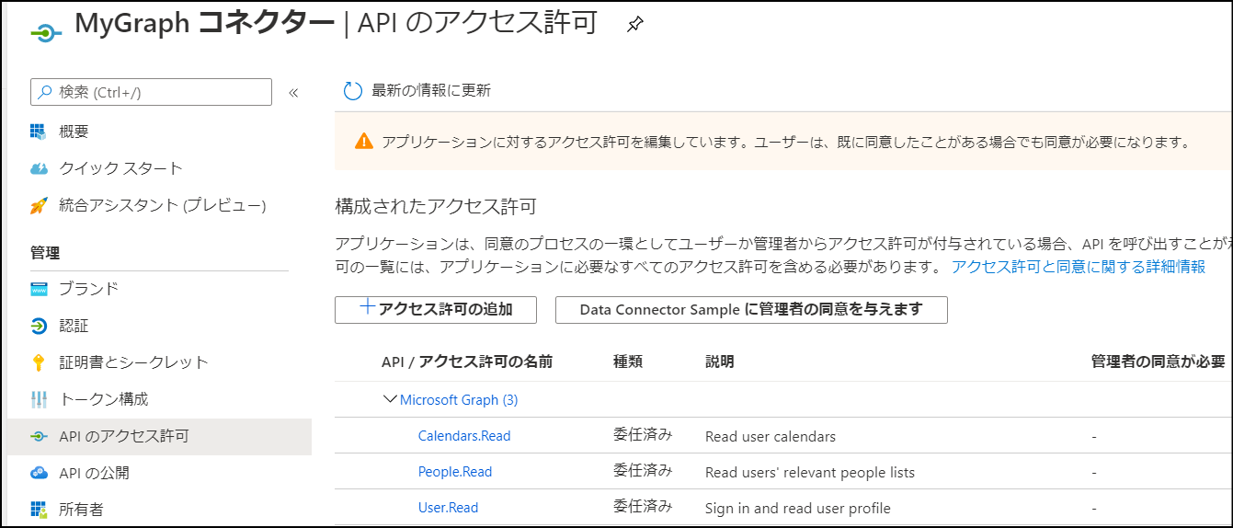Click 委任済み type in People.Read row

(x=643, y=470)
